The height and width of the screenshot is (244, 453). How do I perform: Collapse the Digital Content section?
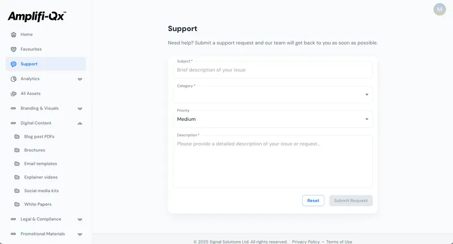[x=80, y=123]
